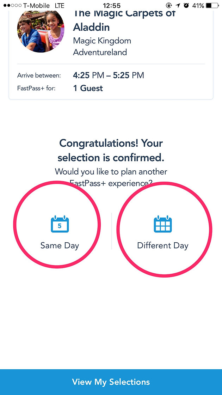Viewport: 222px width, 395px height.
Task: Tap the 12:55 clock in status bar
Action: point(112,5)
